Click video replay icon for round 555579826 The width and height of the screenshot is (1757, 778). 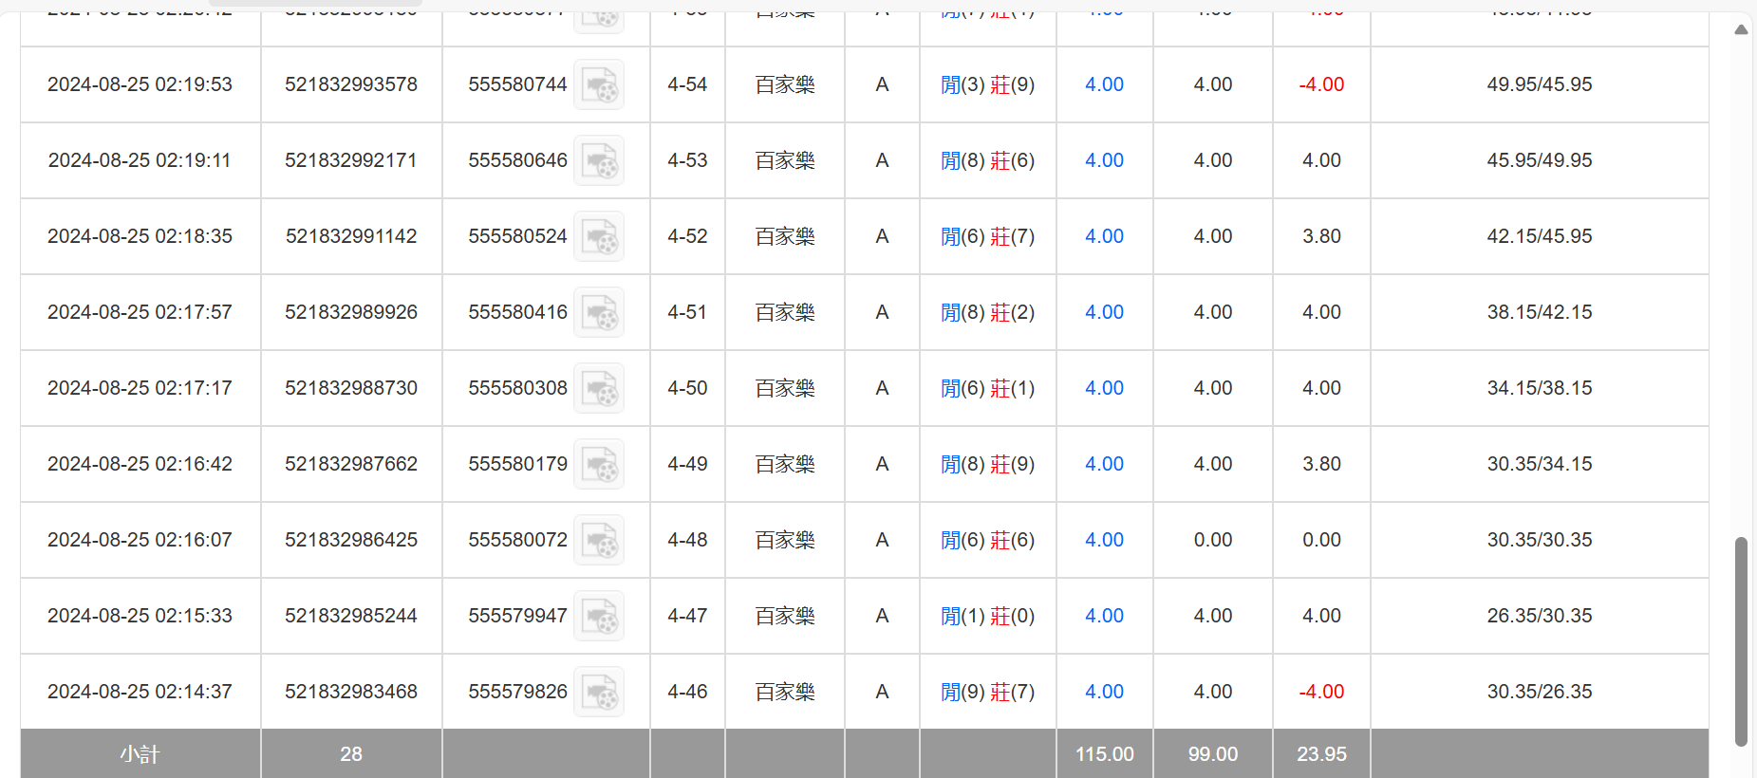tap(599, 693)
